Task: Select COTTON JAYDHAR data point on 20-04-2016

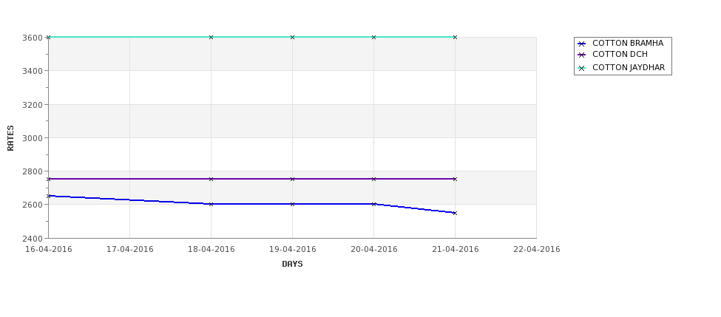Action: click(x=374, y=37)
